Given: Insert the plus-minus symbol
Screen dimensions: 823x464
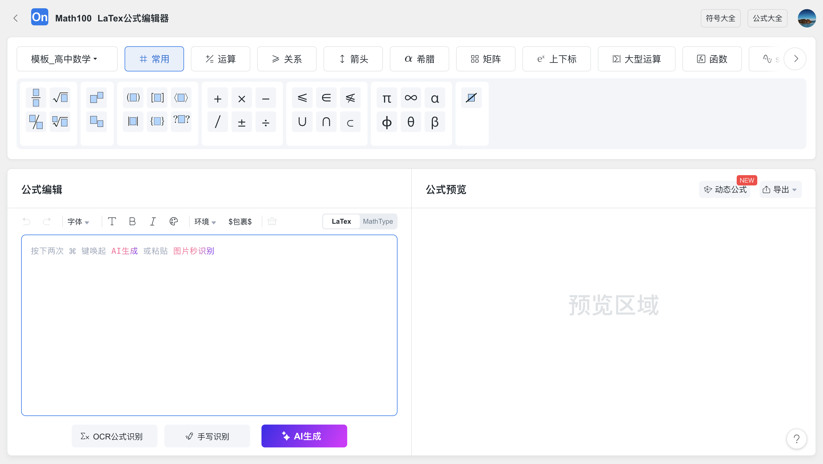Looking at the screenshot, I should 241,122.
